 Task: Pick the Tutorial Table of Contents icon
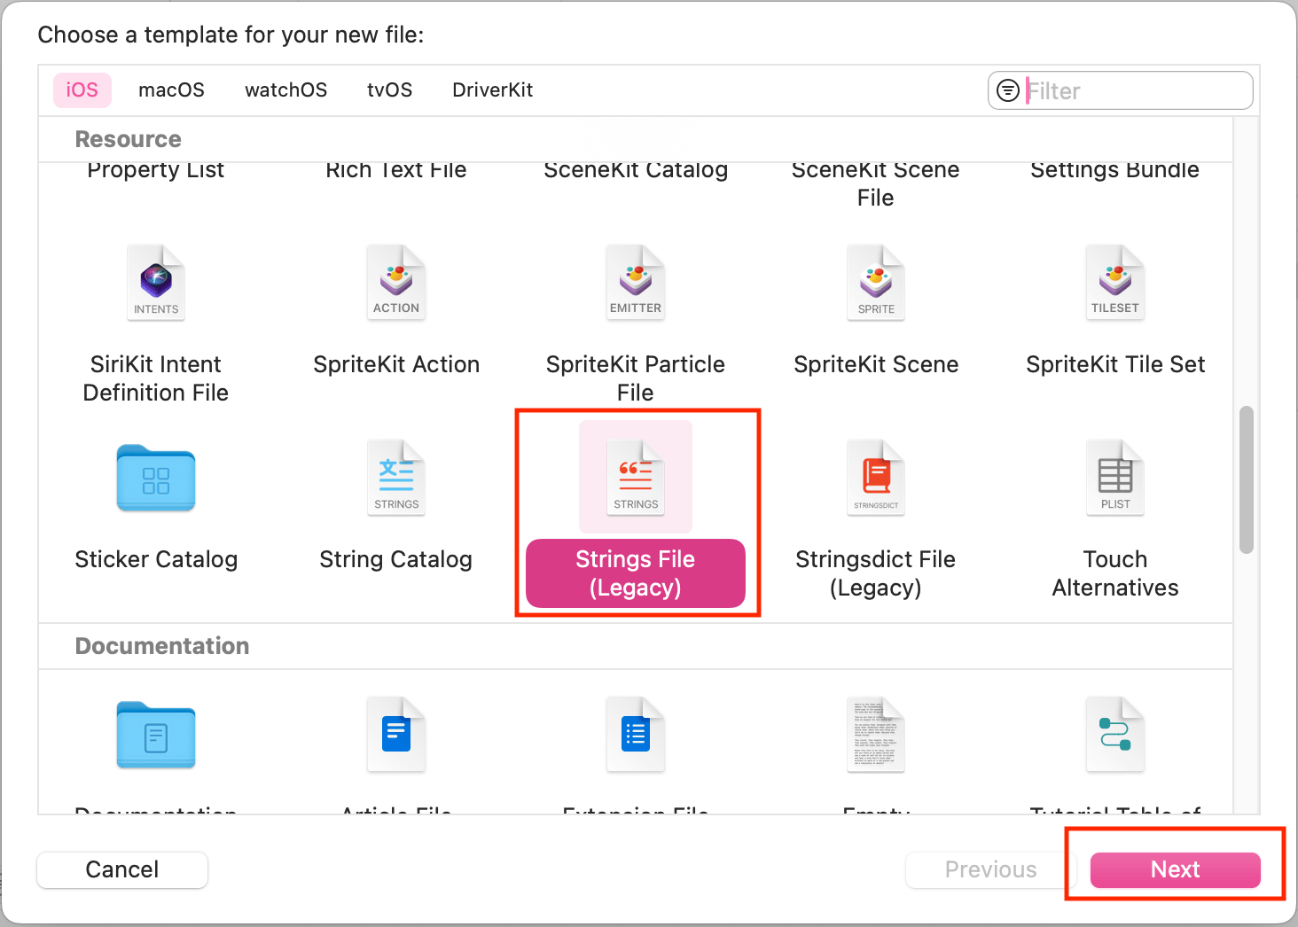[x=1115, y=734]
